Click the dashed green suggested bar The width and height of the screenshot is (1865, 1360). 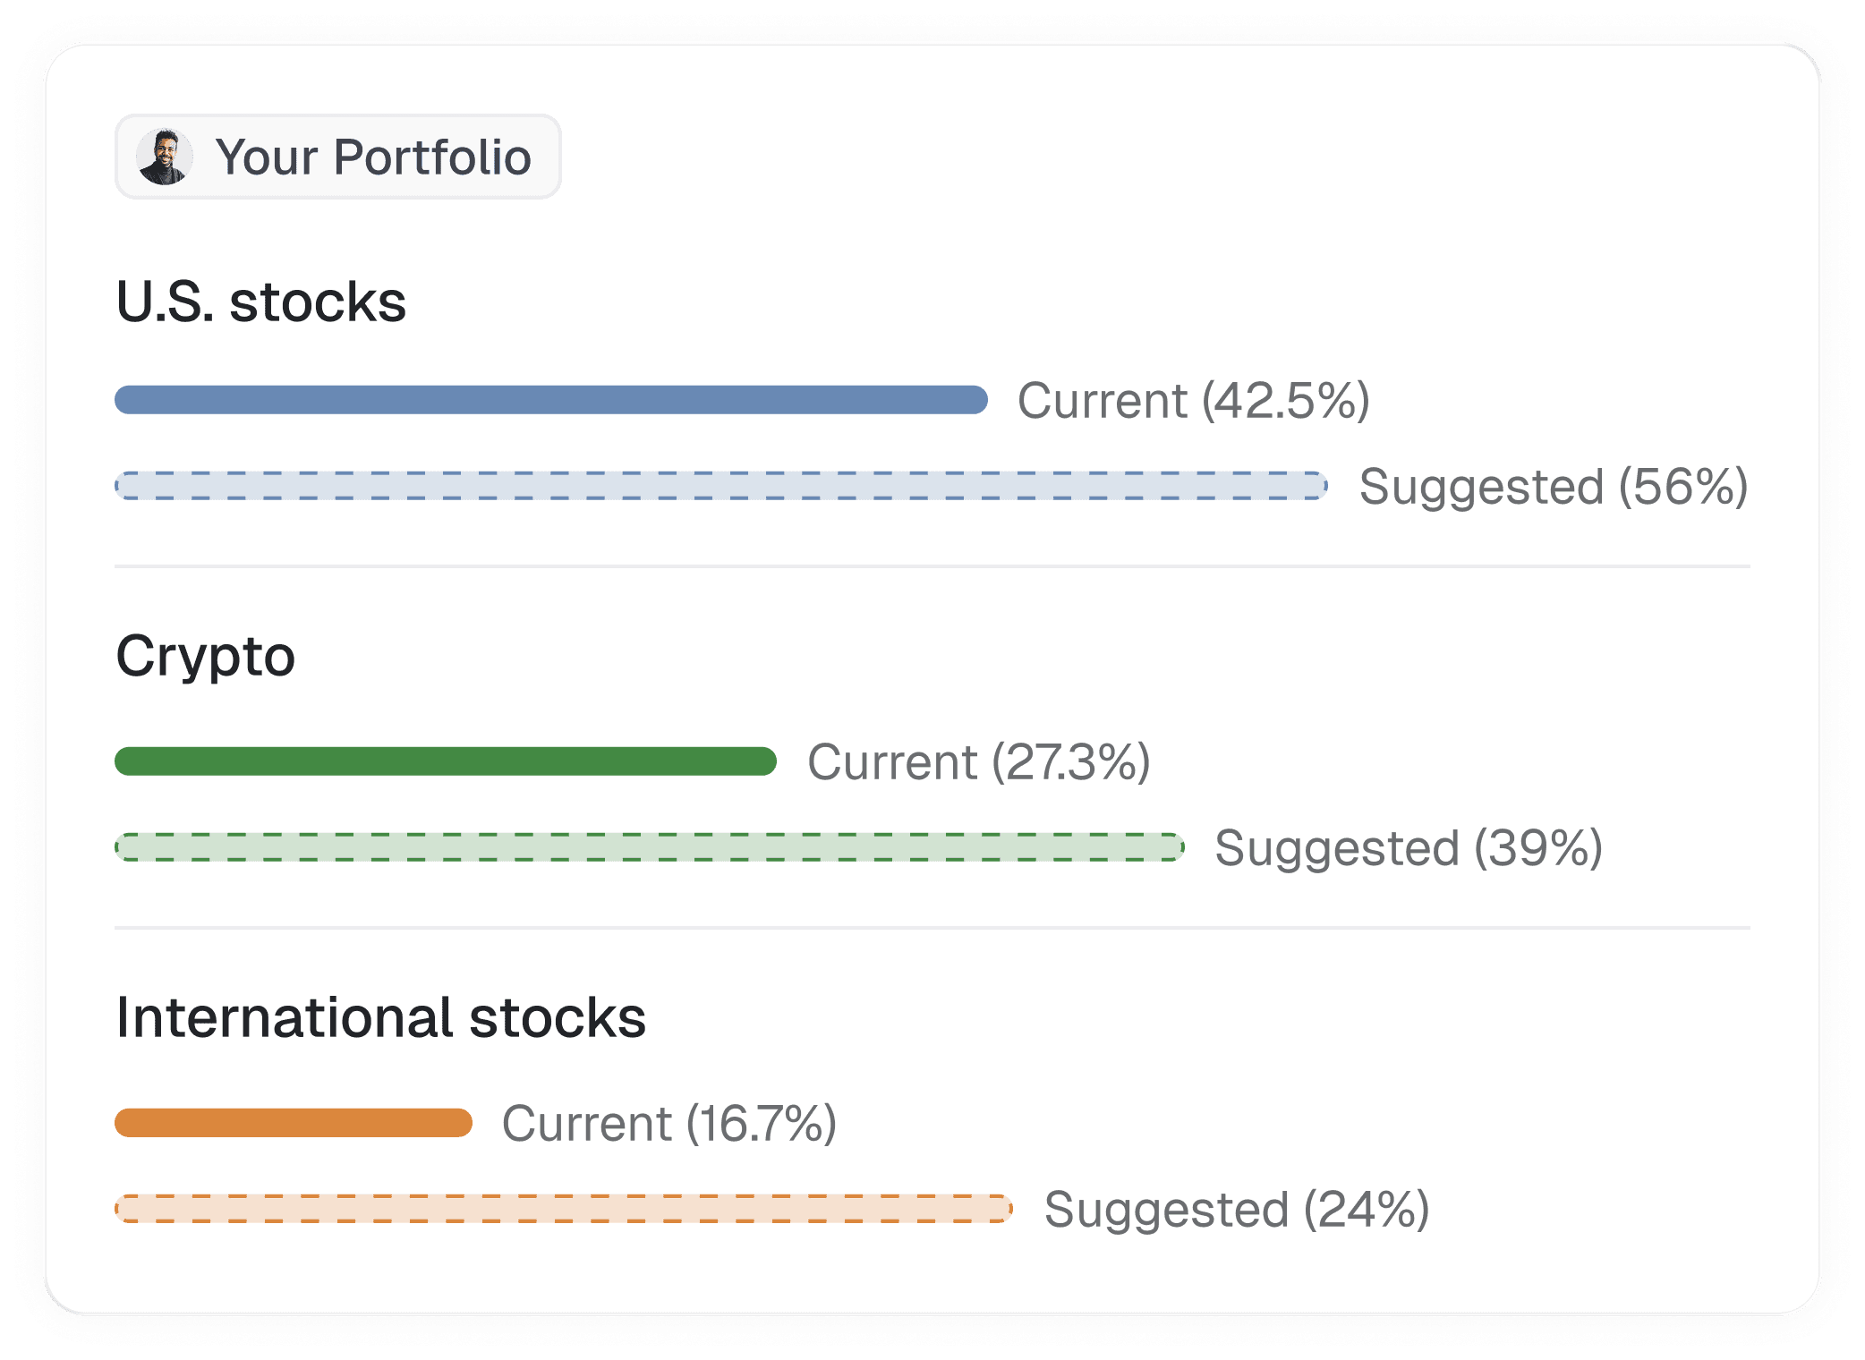pos(650,847)
